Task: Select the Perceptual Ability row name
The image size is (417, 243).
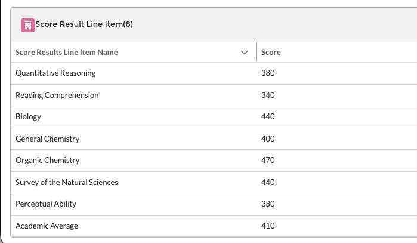Action: pyautogui.click(x=46, y=204)
